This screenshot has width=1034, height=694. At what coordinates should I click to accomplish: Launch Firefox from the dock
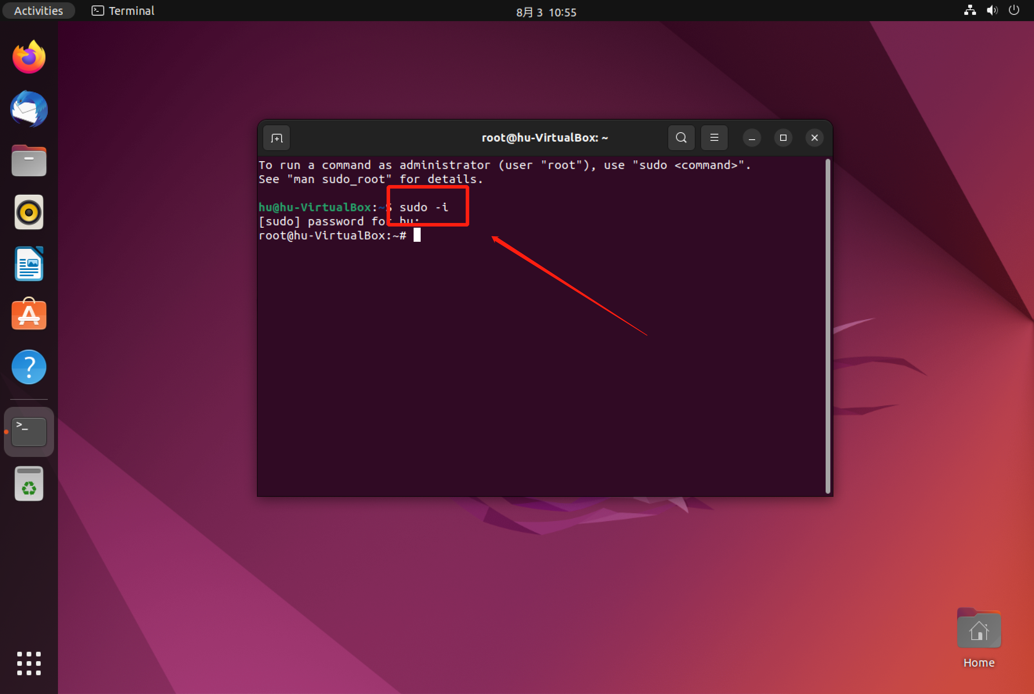pos(29,58)
